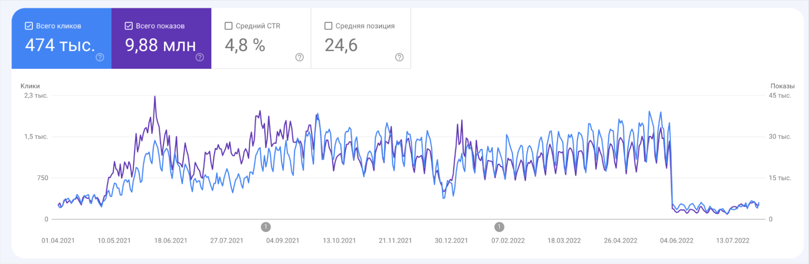The image size is (809, 264).
Task: Uncheck the Всего кликов checkbox
Action: (x=29, y=26)
